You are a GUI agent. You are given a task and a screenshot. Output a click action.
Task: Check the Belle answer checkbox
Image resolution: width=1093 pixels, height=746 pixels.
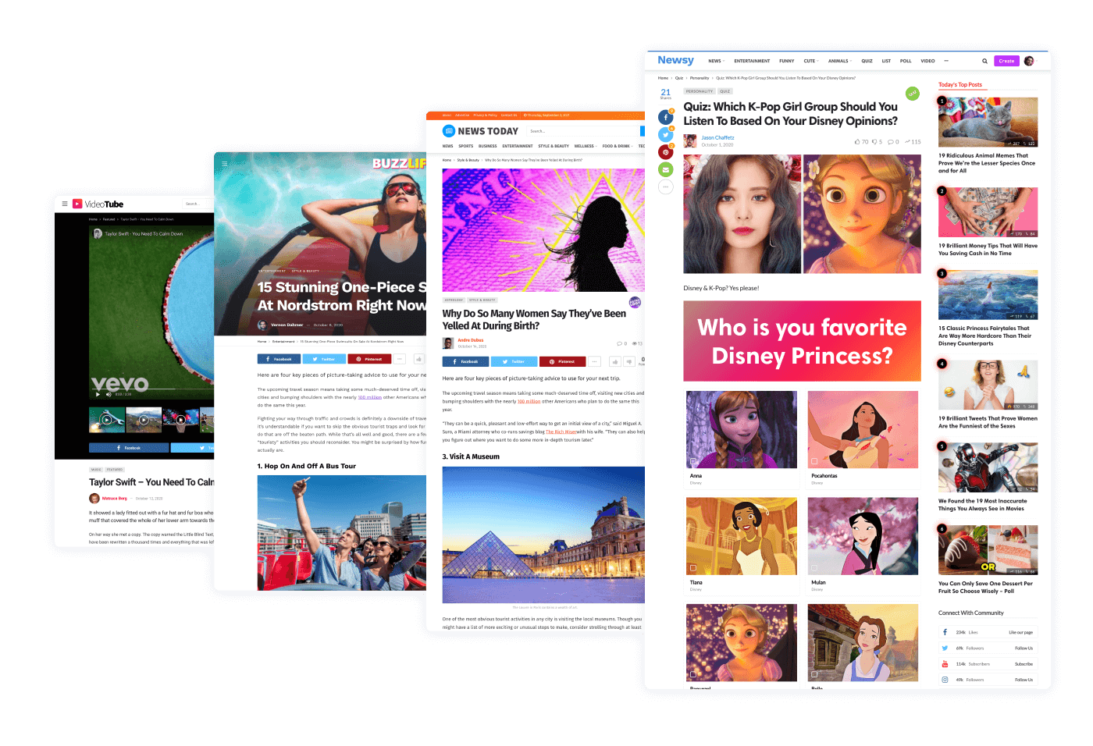click(x=814, y=674)
